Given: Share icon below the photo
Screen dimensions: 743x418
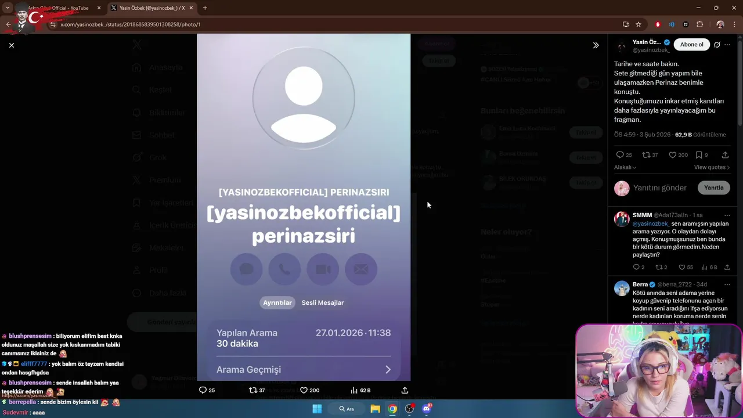Looking at the screenshot, I should pos(405,390).
